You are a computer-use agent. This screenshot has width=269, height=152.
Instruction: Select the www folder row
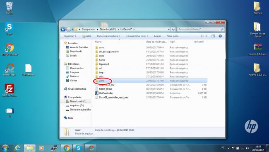tap(151, 81)
